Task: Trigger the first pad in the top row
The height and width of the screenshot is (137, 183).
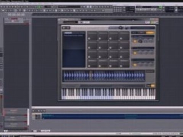Action: [92, 36]
